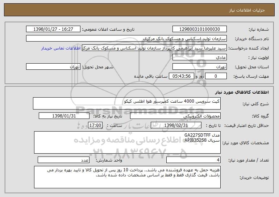Click the label تعداد / مقدار مورد نیاز
Viewport: 279px width, 197px height.
249,160
